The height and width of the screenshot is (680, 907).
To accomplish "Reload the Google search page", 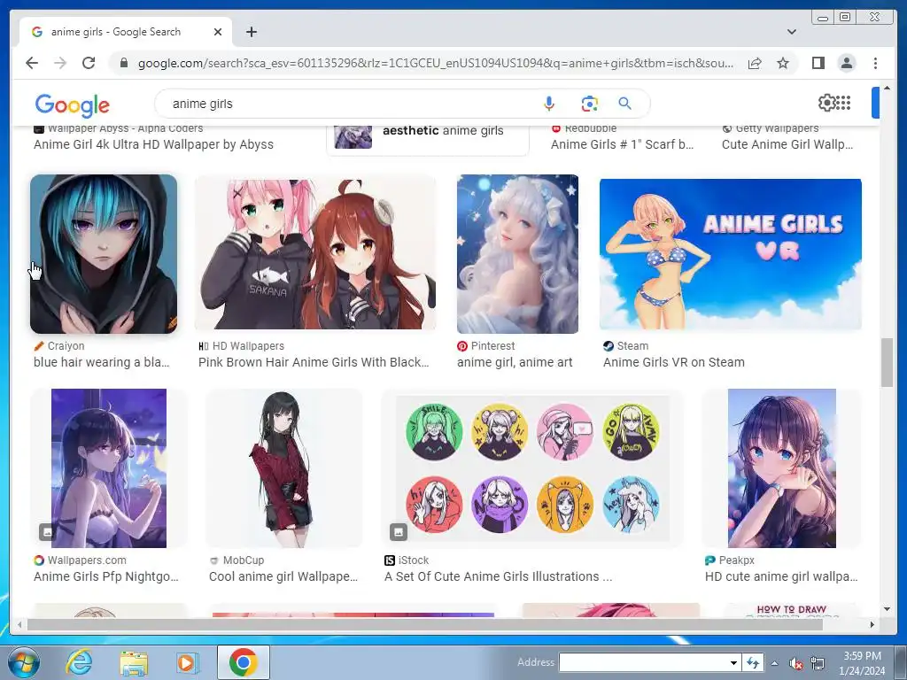I will click(x=89, y=63).
